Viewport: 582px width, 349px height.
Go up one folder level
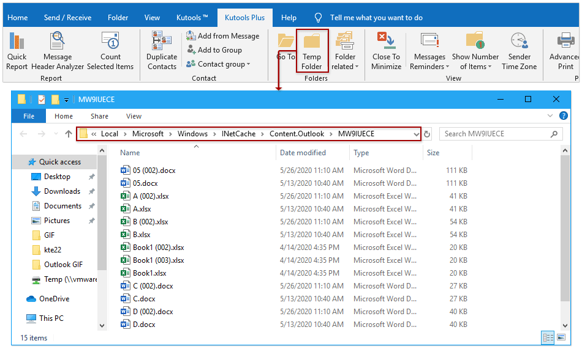pyautogui.click(x=68, y=134)
